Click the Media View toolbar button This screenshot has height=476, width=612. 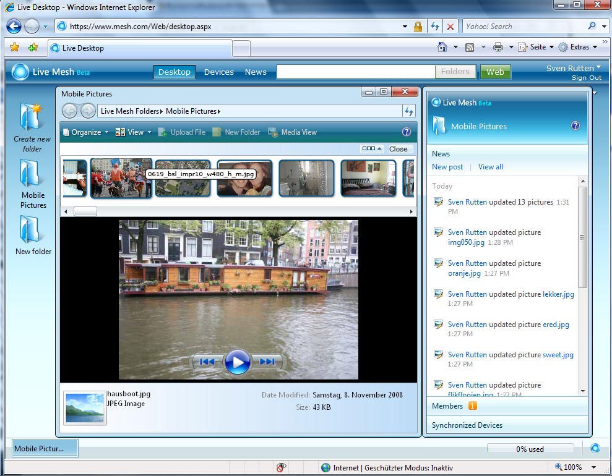(292, 132)
